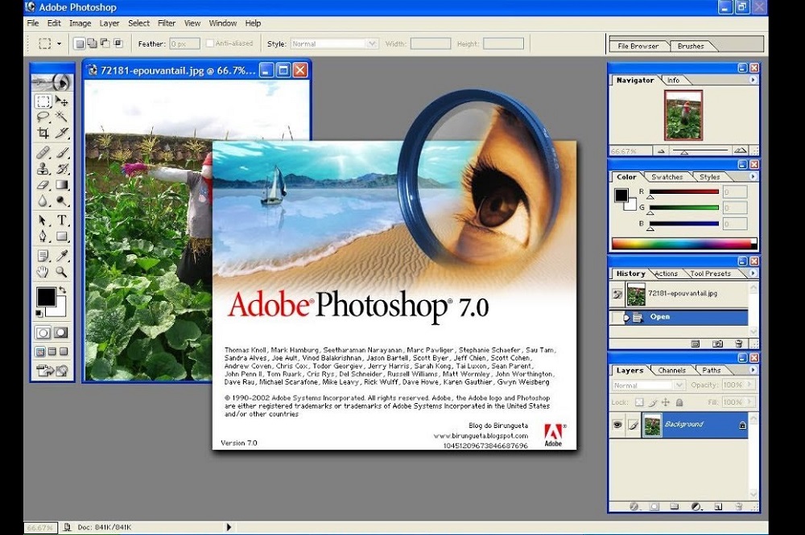Select the Path Selection tool
The image size is (805, 535).
click(43, 220)
